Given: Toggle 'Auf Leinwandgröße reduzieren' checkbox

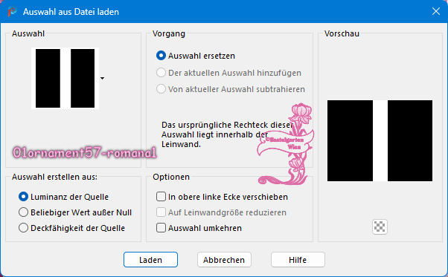Looking at the screenshot, I should (x=161, y=212).
